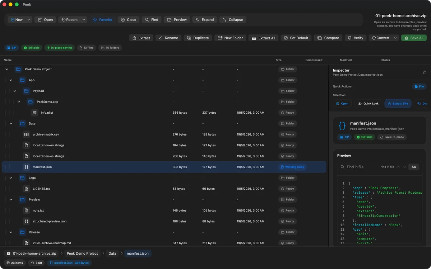
Task: Click Close archive button
Action: tap(129, 20)
